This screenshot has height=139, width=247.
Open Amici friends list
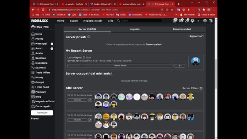[37, 48]
